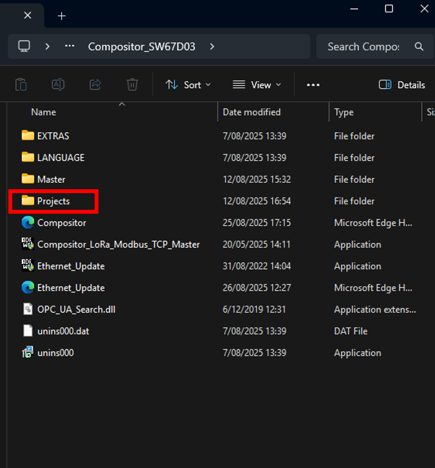Click the Delete trash icon

132,85
